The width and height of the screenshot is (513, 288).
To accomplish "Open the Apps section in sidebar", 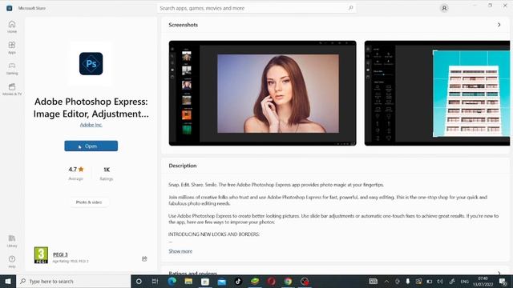I will coord(12,47).
